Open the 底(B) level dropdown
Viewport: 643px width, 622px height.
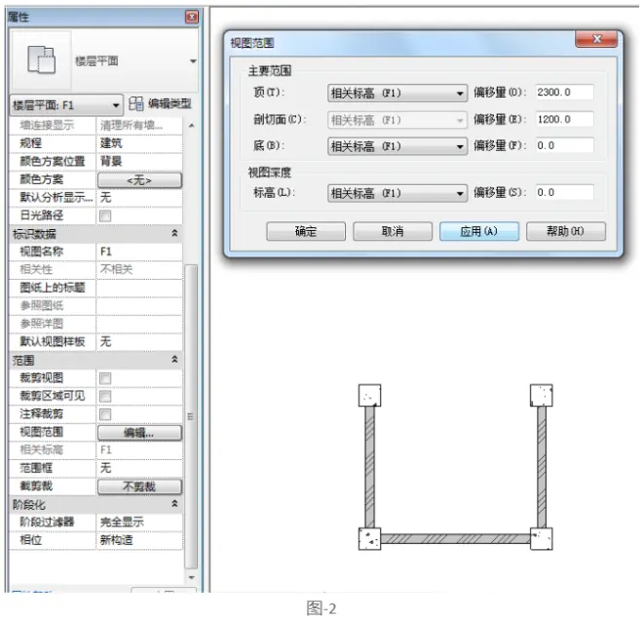pyautogui.click(x=397, y=146)
